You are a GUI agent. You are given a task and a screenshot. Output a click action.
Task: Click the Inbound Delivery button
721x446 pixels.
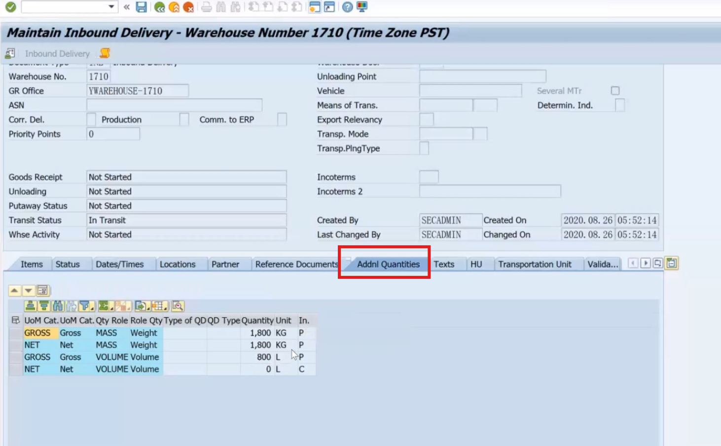[x=58, y=53]
